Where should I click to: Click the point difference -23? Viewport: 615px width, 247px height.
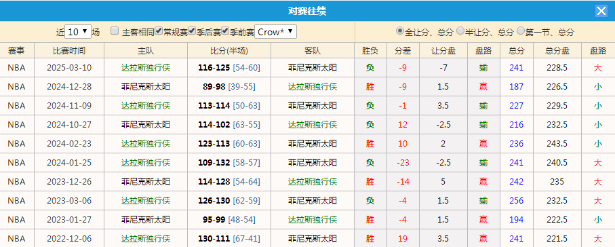click(x=403, y=163)
